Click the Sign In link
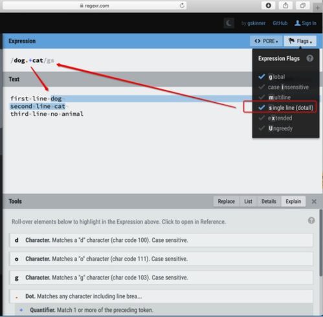The width and height of the screenshot is (323, 317). click(x=306, y=23)
